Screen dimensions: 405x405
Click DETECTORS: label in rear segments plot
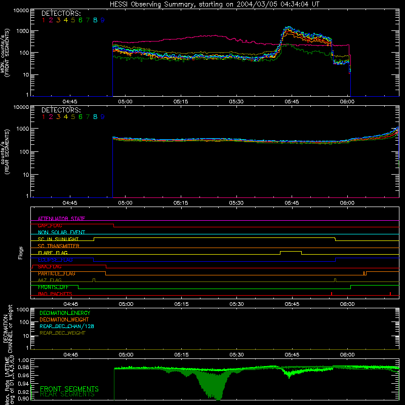coord(61,110)
